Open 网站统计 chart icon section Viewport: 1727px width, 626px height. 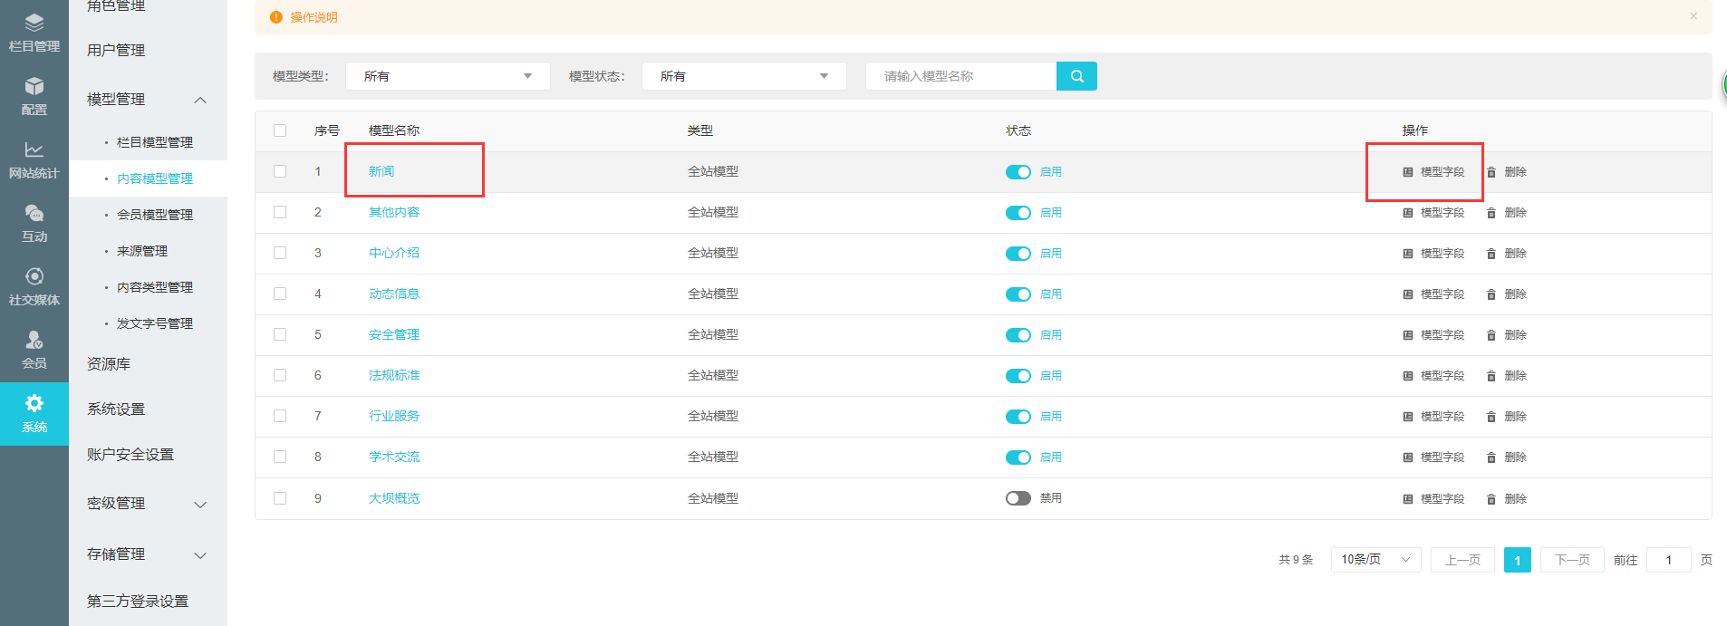[x=34, y=159]
